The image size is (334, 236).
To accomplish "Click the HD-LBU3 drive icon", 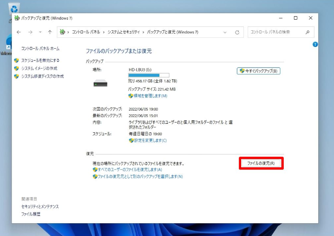I will [101, 83].
